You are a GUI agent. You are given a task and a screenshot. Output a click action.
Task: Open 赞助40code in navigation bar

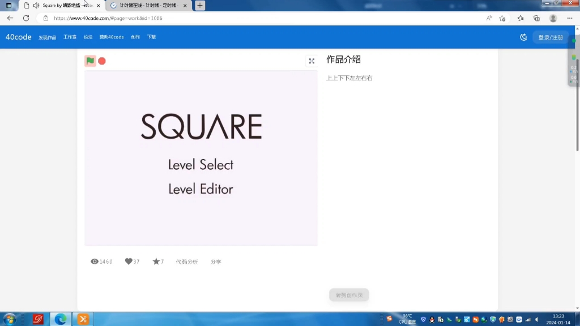112,37
